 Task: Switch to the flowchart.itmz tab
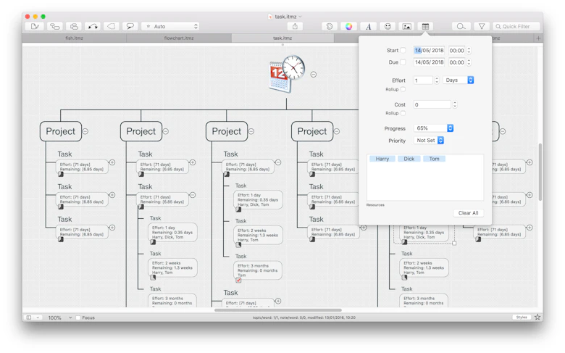click(x=179, y=38)
